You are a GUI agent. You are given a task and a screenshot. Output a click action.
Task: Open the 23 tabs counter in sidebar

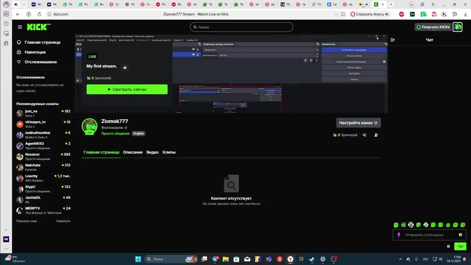coord(6,14)
